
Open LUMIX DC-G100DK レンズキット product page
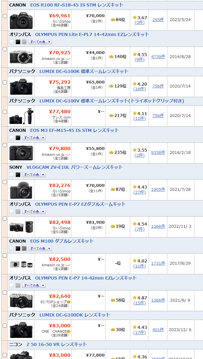(x=75, y=315)
